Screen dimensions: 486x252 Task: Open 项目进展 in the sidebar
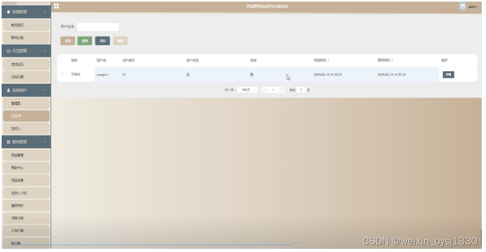[26, 180]
